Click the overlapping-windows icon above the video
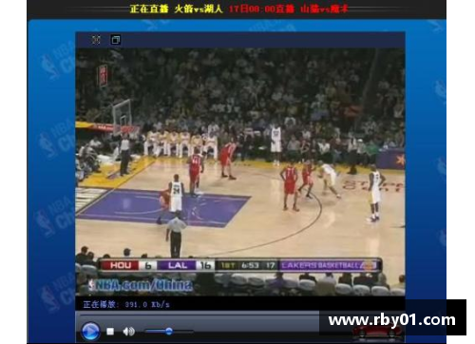Viewport: 475px width, 344px height. [116, 40]
